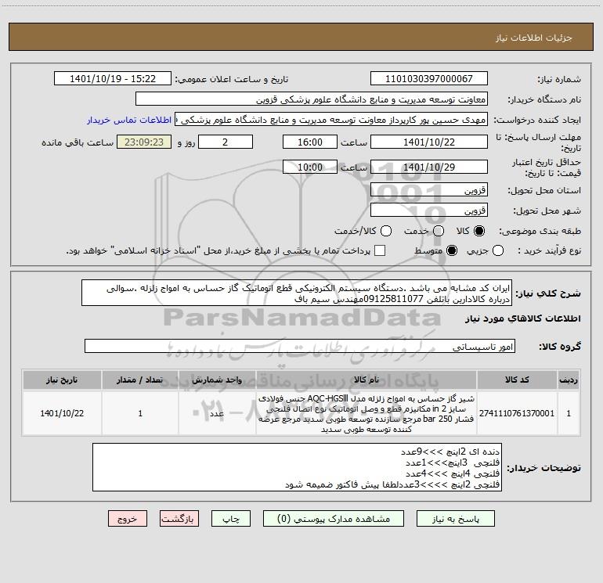Choose the جزیی purchase type radio

point(498,250)
